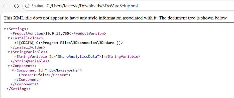Reload the page with the refresh icon

pos(16,6)
